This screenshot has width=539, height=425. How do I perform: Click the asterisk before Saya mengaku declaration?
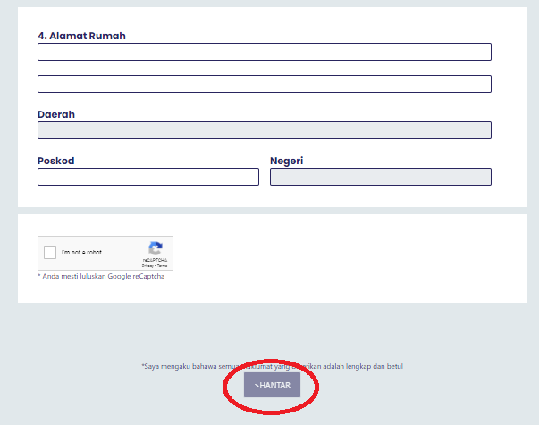click(x=143, y=365)
